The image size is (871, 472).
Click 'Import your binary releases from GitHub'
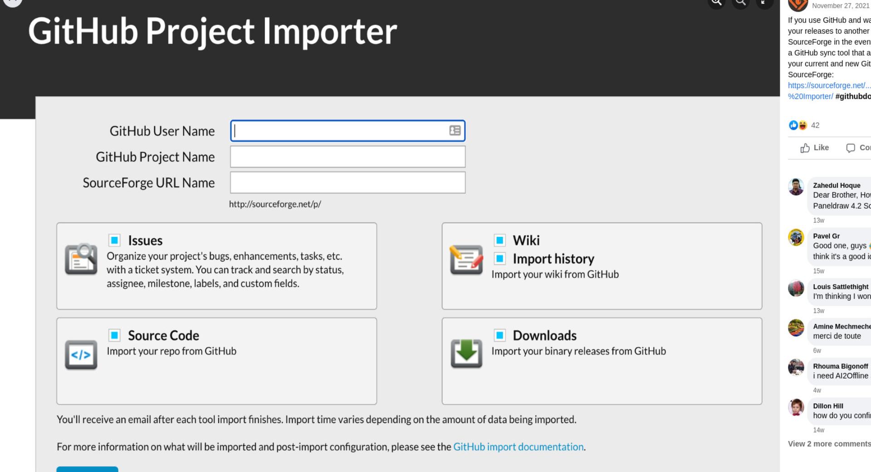coord(578,351)
